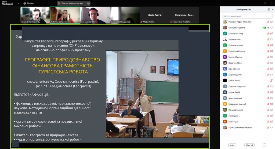Open more options for Kateryna Borysenko's screen

[88, 3]
